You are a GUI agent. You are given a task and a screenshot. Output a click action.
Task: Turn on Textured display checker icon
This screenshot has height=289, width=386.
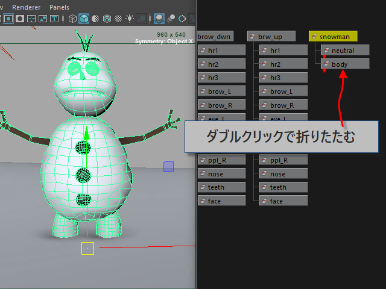pyautogui.click(x=119, y=18)
